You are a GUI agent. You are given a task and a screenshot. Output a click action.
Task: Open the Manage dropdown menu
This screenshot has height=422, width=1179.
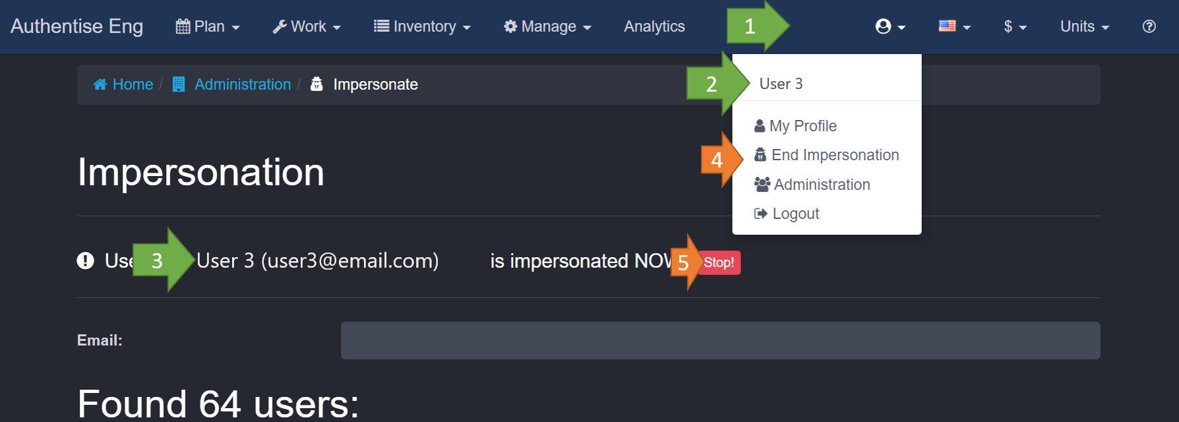(547, 26)
